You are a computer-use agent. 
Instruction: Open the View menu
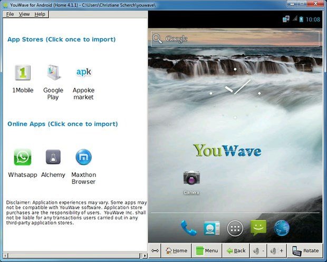[x=24, y=14]
